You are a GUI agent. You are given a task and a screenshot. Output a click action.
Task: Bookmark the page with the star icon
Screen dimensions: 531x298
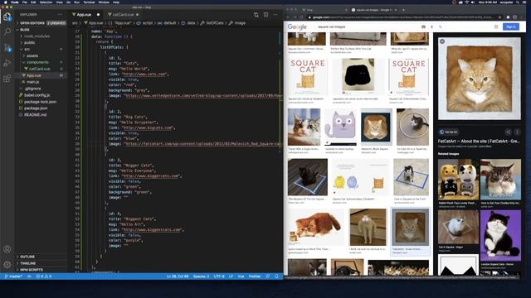(x=499, y=17)
